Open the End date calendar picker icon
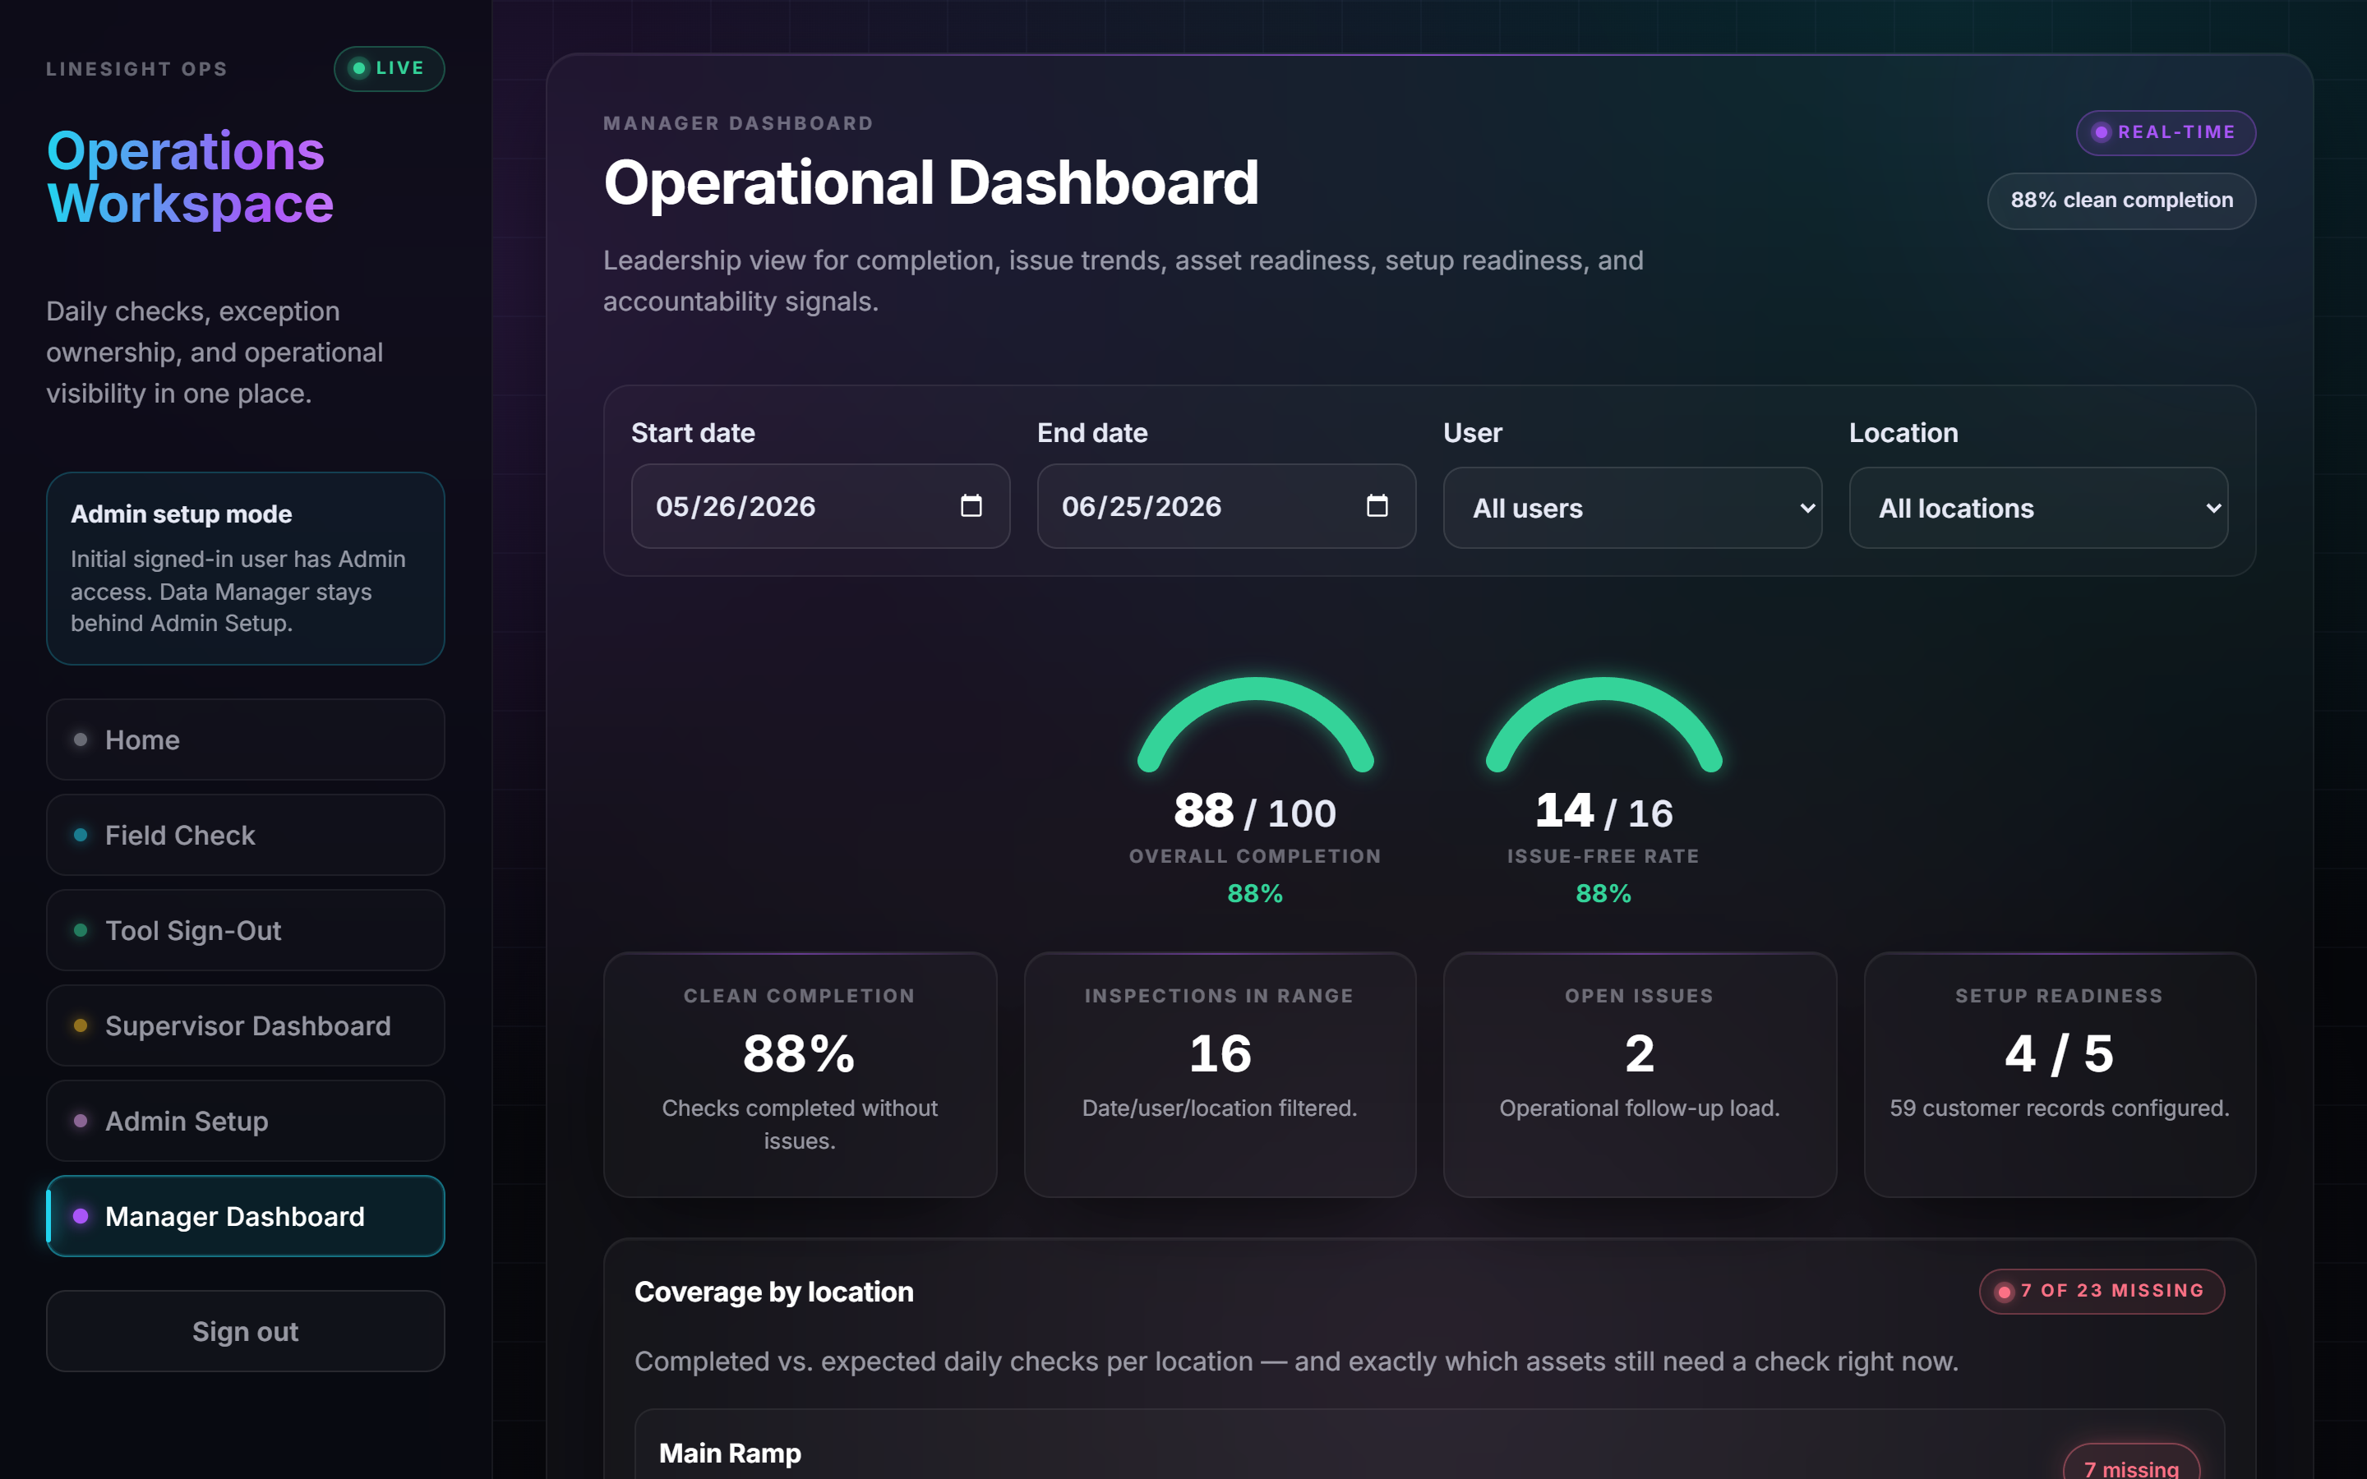 click(1376, 505)
